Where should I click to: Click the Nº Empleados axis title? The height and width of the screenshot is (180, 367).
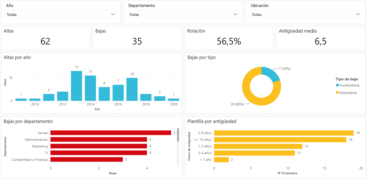pos(287,173)
